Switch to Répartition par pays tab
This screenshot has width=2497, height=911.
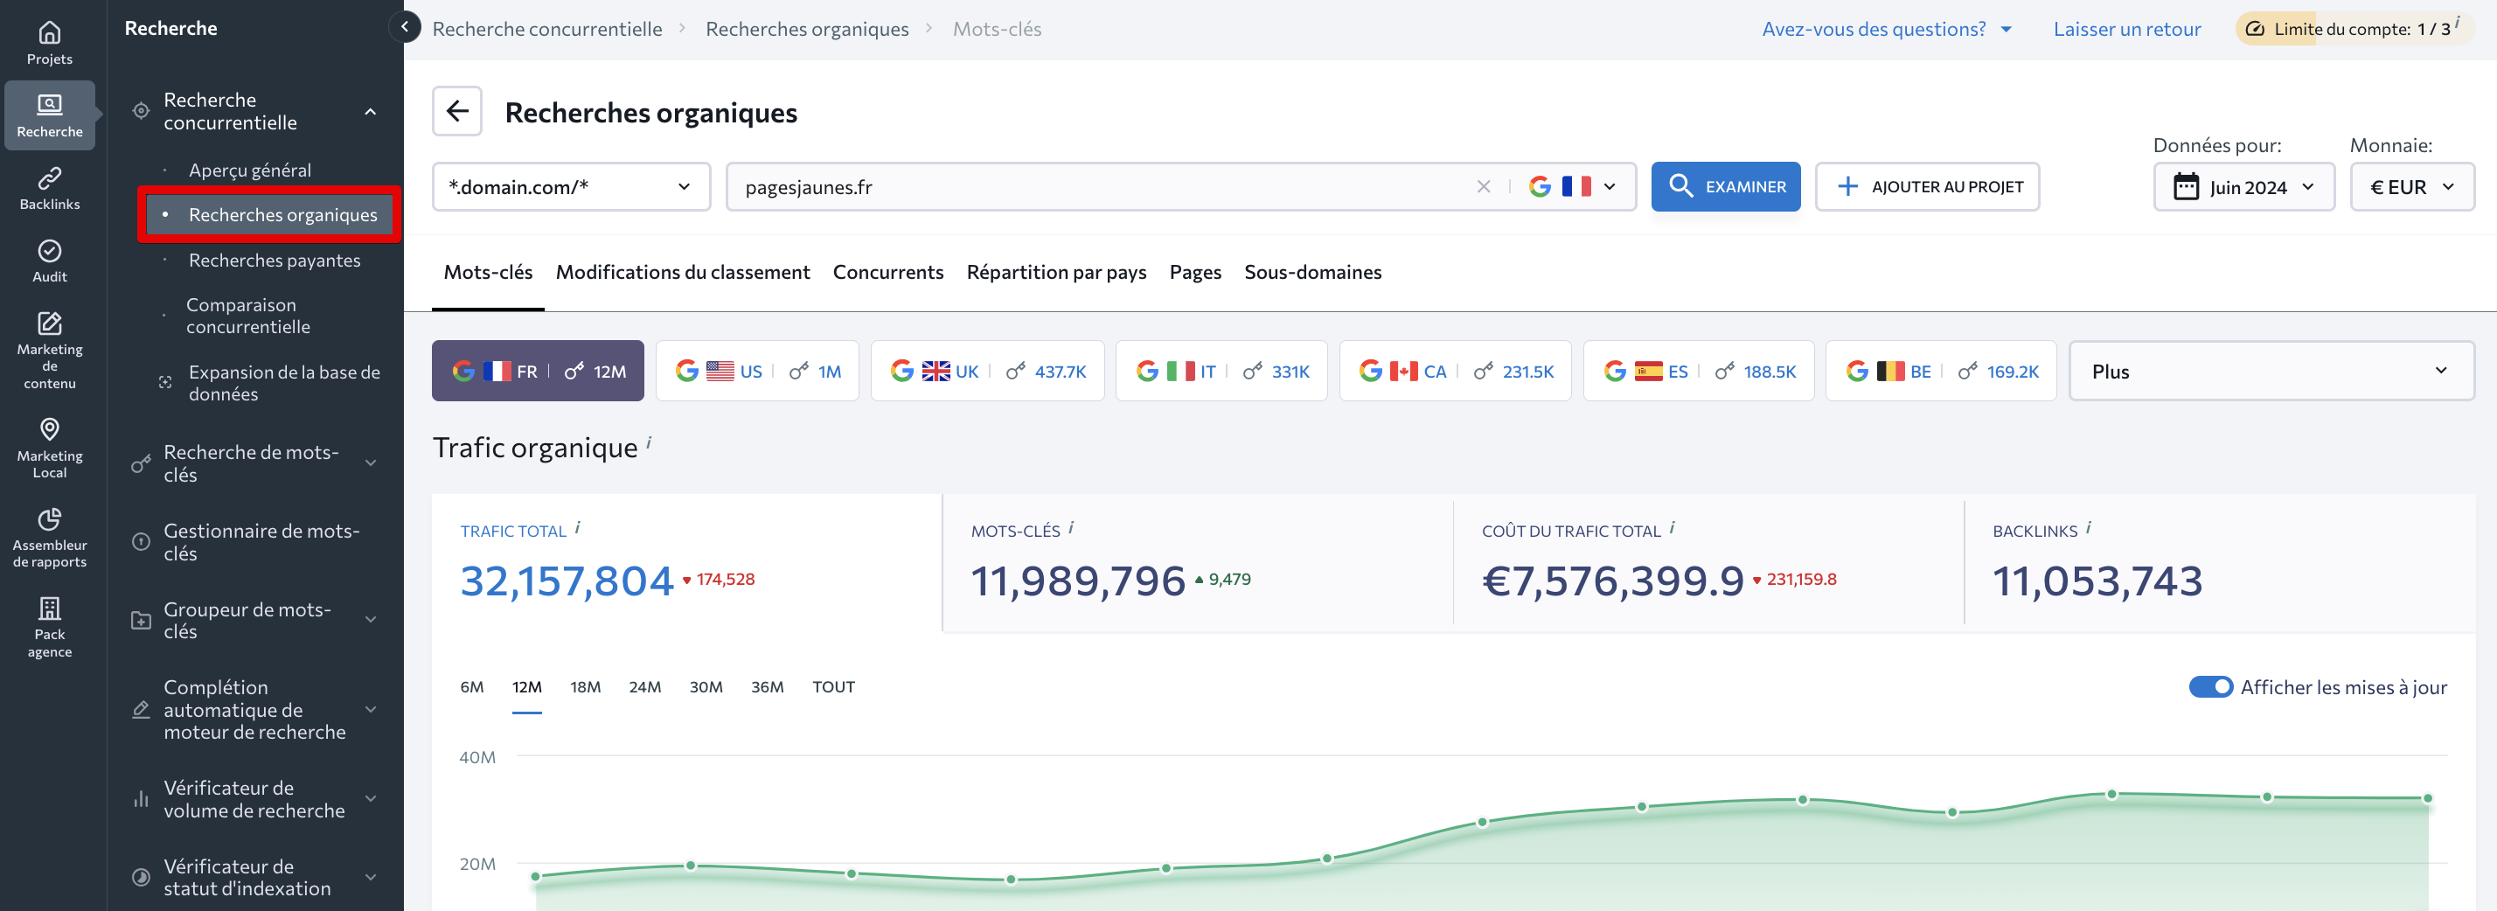(x=1055, y=272)
